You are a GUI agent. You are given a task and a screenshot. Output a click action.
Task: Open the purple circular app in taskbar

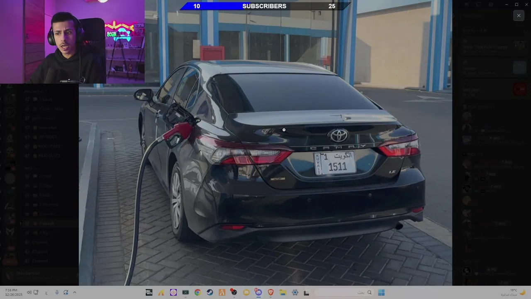coord(173,292)
